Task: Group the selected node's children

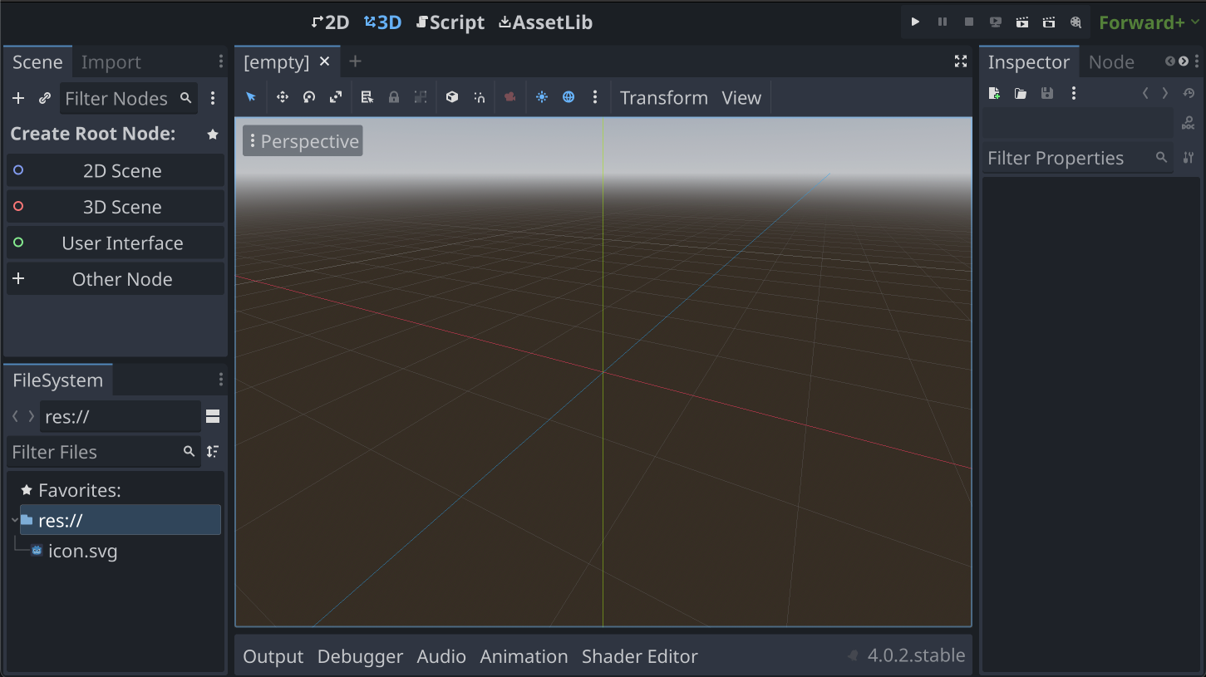Action: pos(421,97)
